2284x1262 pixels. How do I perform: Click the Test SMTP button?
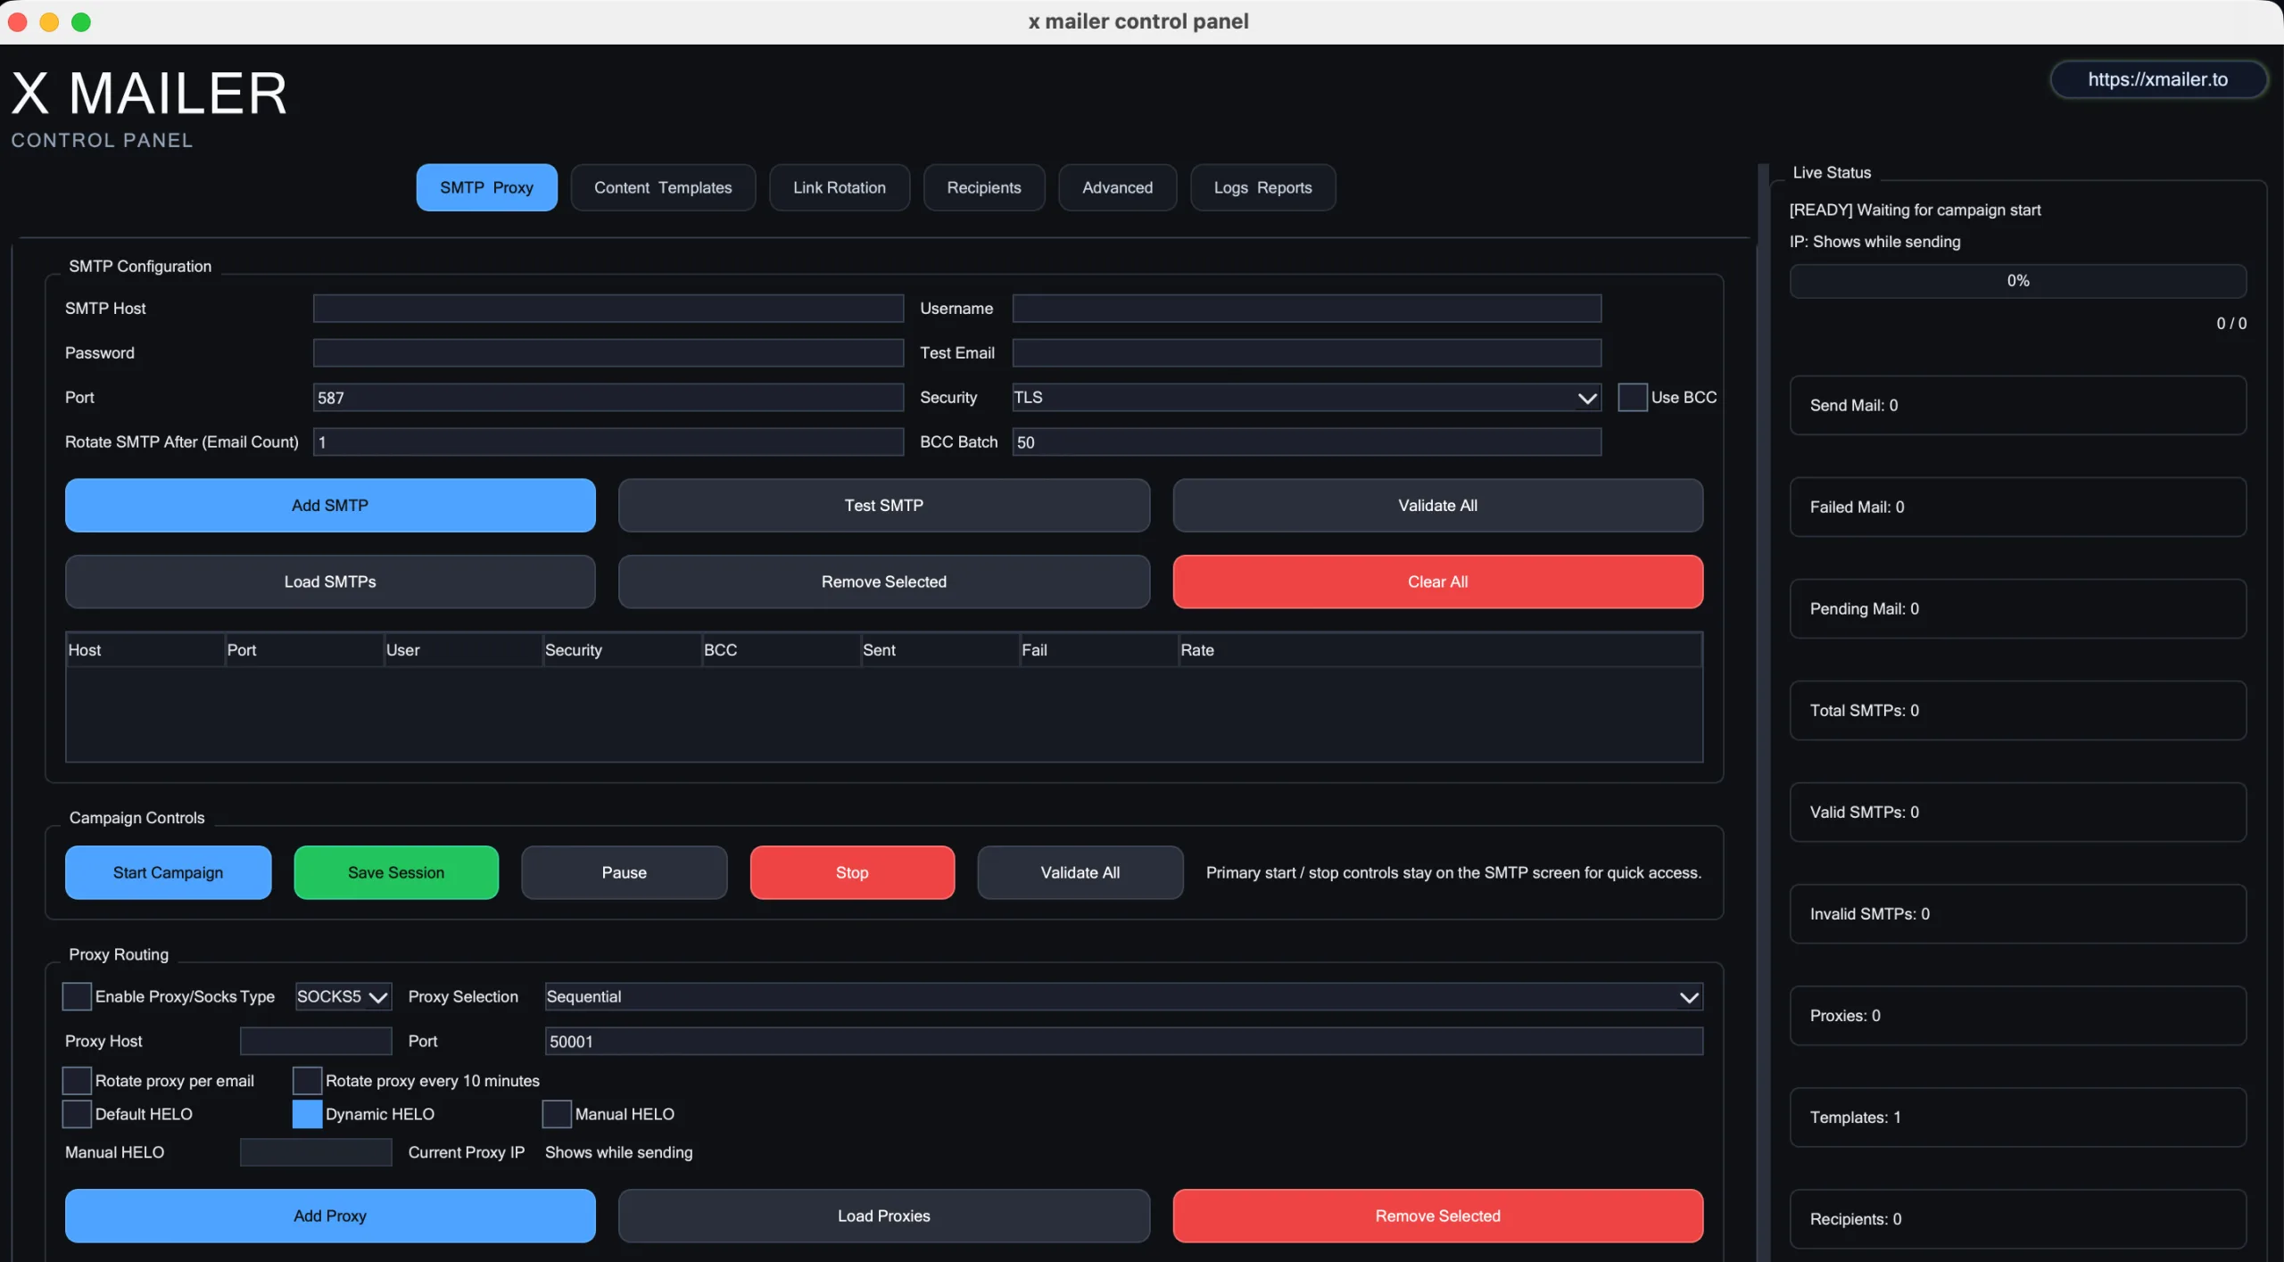coord(883,506)
